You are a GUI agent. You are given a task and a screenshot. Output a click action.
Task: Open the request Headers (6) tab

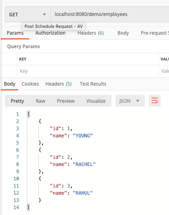pos(90,33)
